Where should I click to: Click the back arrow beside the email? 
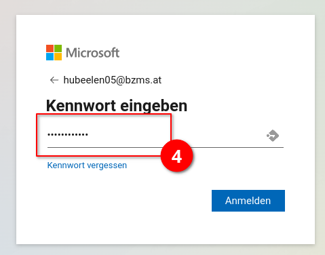pos(54,80)
